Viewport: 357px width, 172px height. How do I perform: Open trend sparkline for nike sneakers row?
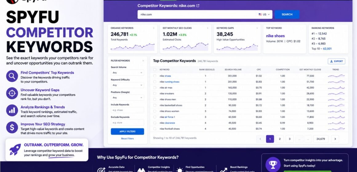[336, 93]
